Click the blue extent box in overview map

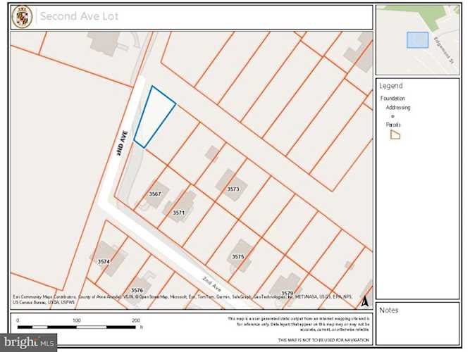click(x=417, y=40)
